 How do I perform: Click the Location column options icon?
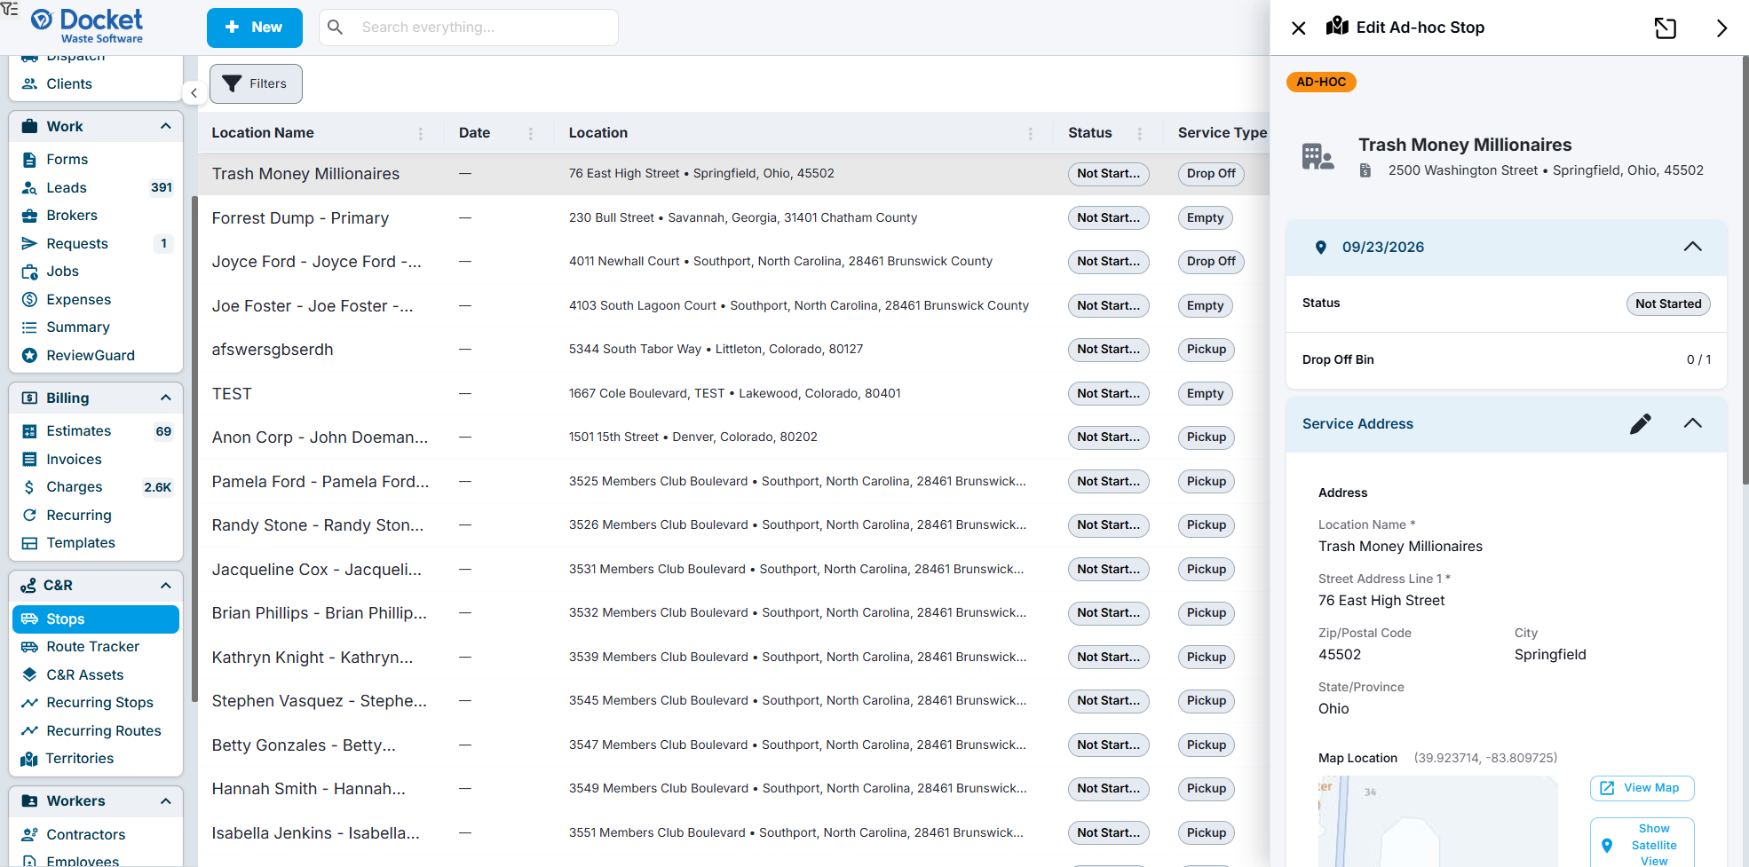click(x=1030, y=133)
